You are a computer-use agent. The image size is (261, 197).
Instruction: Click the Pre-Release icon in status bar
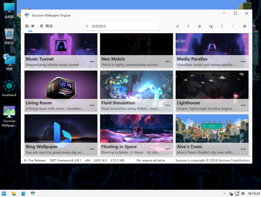click(x=25, y=160)
